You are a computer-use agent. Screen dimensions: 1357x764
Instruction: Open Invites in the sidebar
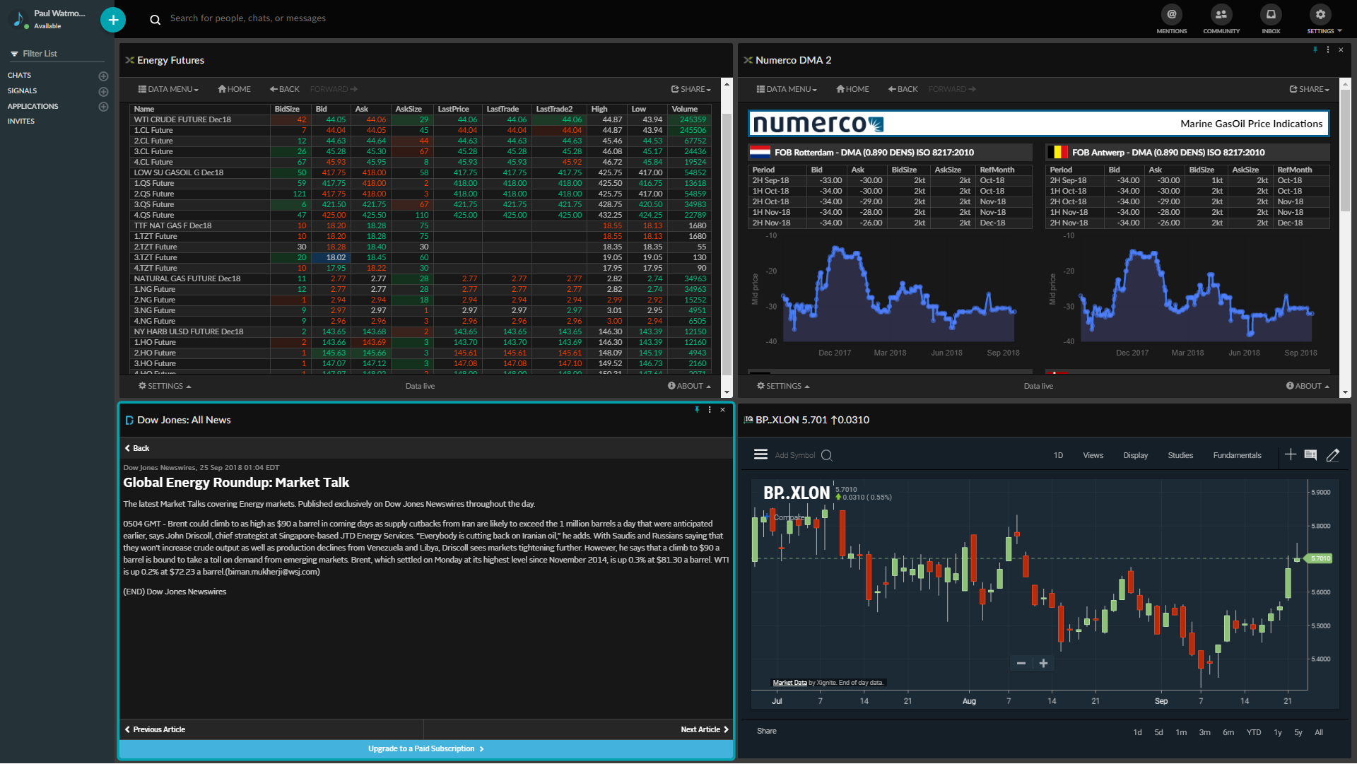21,122
